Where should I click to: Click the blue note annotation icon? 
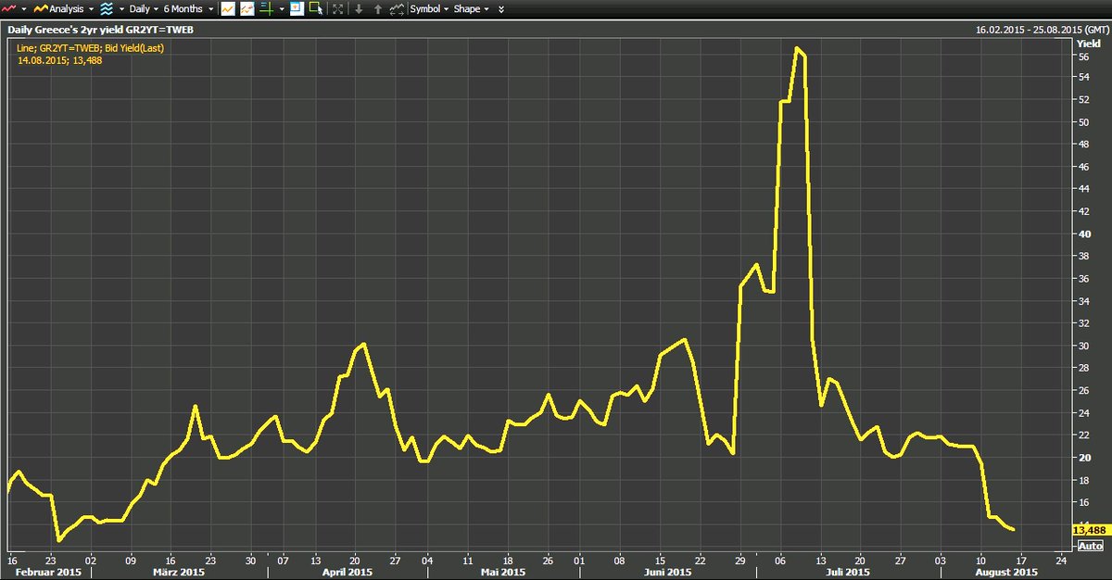[x=296, y=9]
